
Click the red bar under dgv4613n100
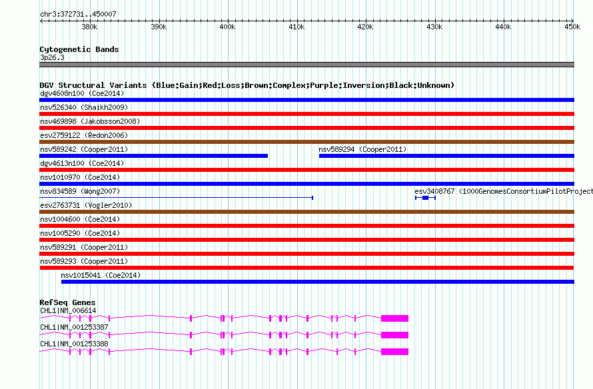(306, 170)
